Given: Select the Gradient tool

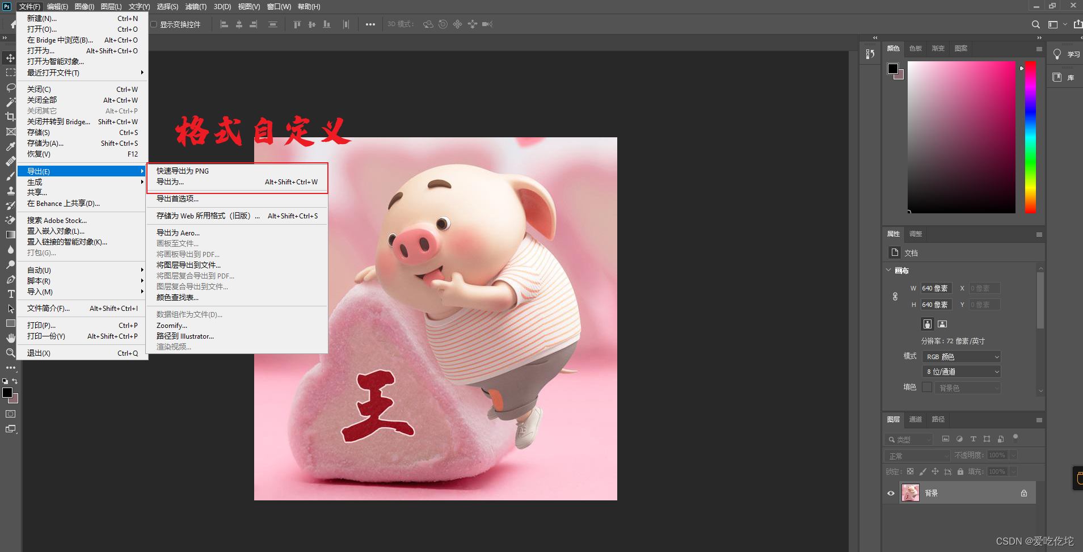Looking at the screenshot, I should (x=10, y=234).
